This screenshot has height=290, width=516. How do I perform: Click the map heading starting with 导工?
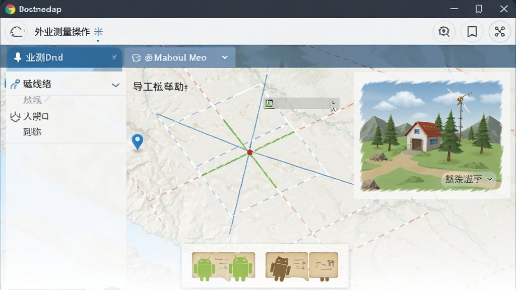(x=160, y=87)
